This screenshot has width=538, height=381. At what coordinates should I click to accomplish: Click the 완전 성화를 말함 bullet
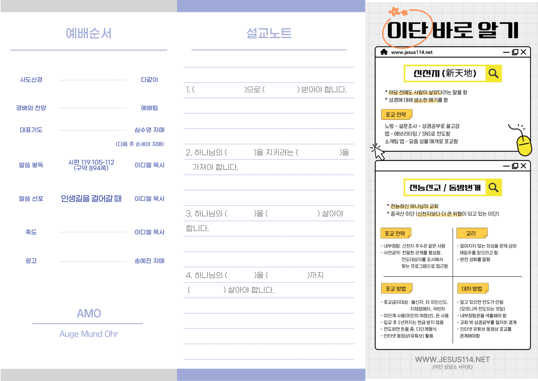tap(474, 259)
